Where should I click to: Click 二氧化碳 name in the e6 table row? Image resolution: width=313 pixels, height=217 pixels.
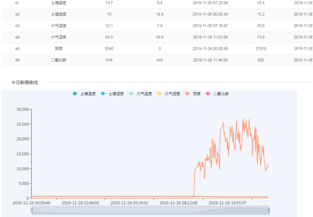(x=59, y=60)
